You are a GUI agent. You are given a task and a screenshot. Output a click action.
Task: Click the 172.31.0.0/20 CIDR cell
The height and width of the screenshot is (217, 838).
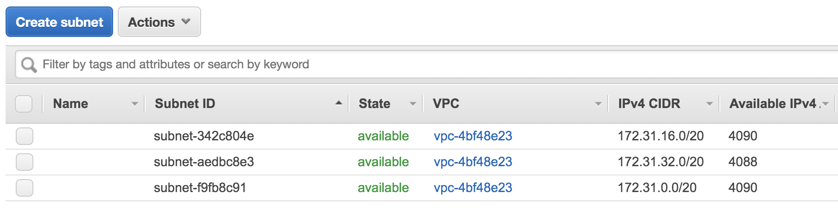click(x=657, y=188)
